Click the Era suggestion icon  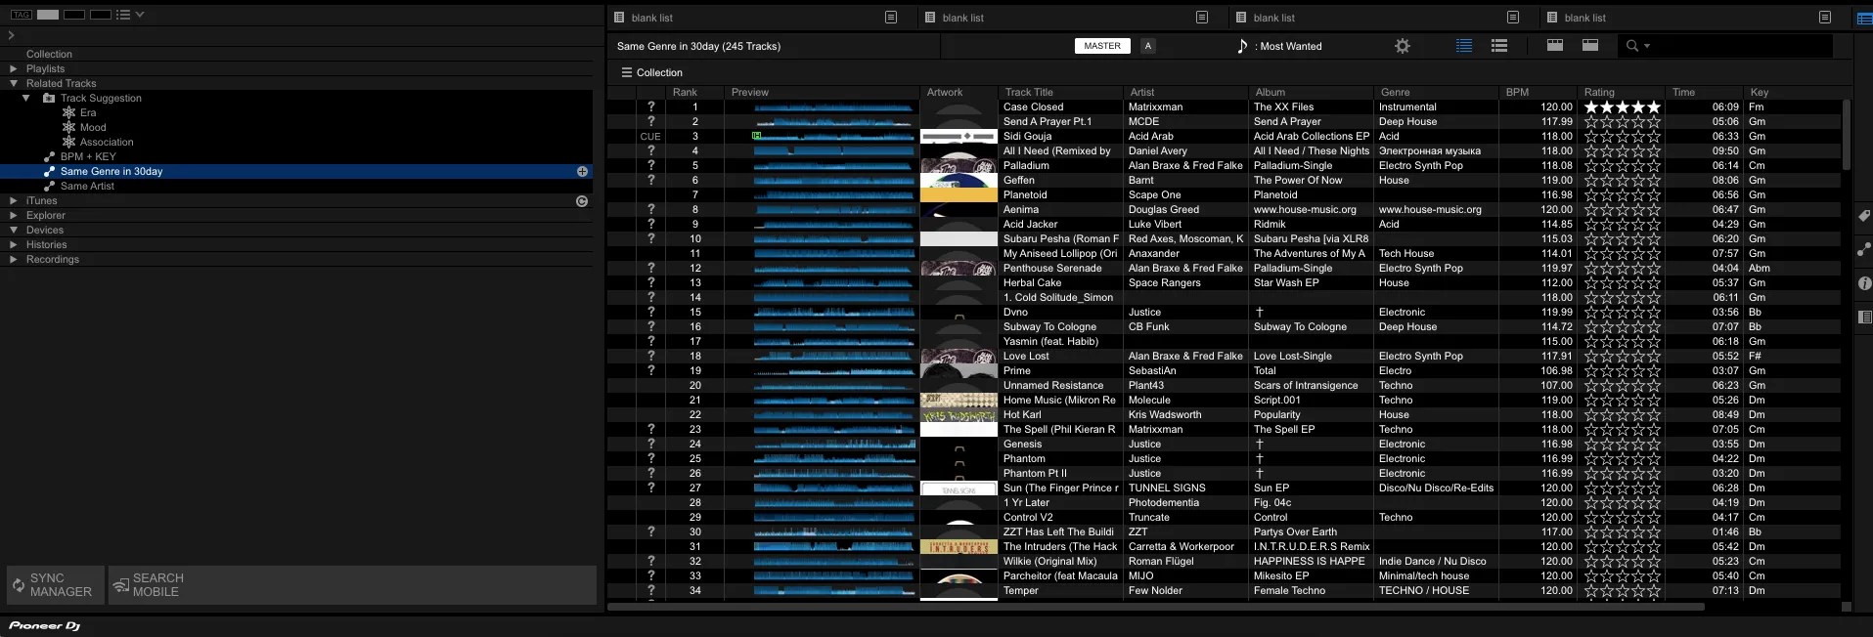point(68,112)
